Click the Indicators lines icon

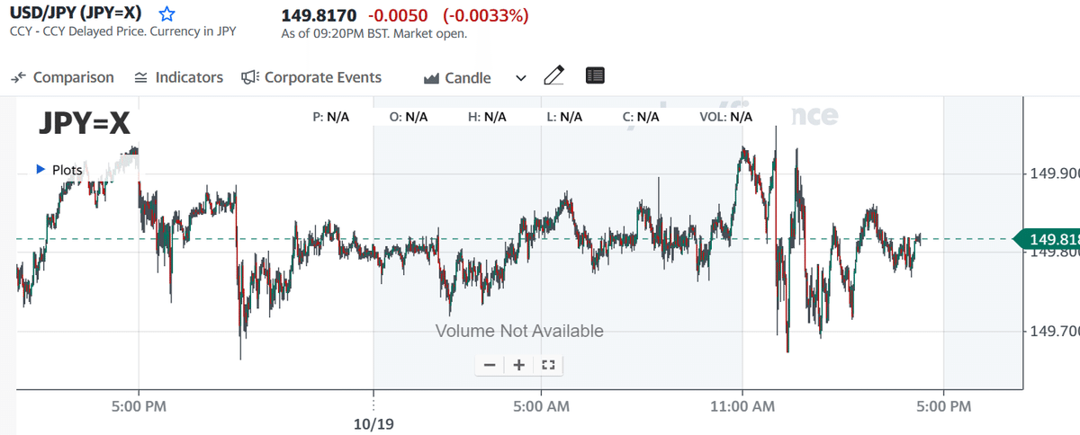click(140, 78)
